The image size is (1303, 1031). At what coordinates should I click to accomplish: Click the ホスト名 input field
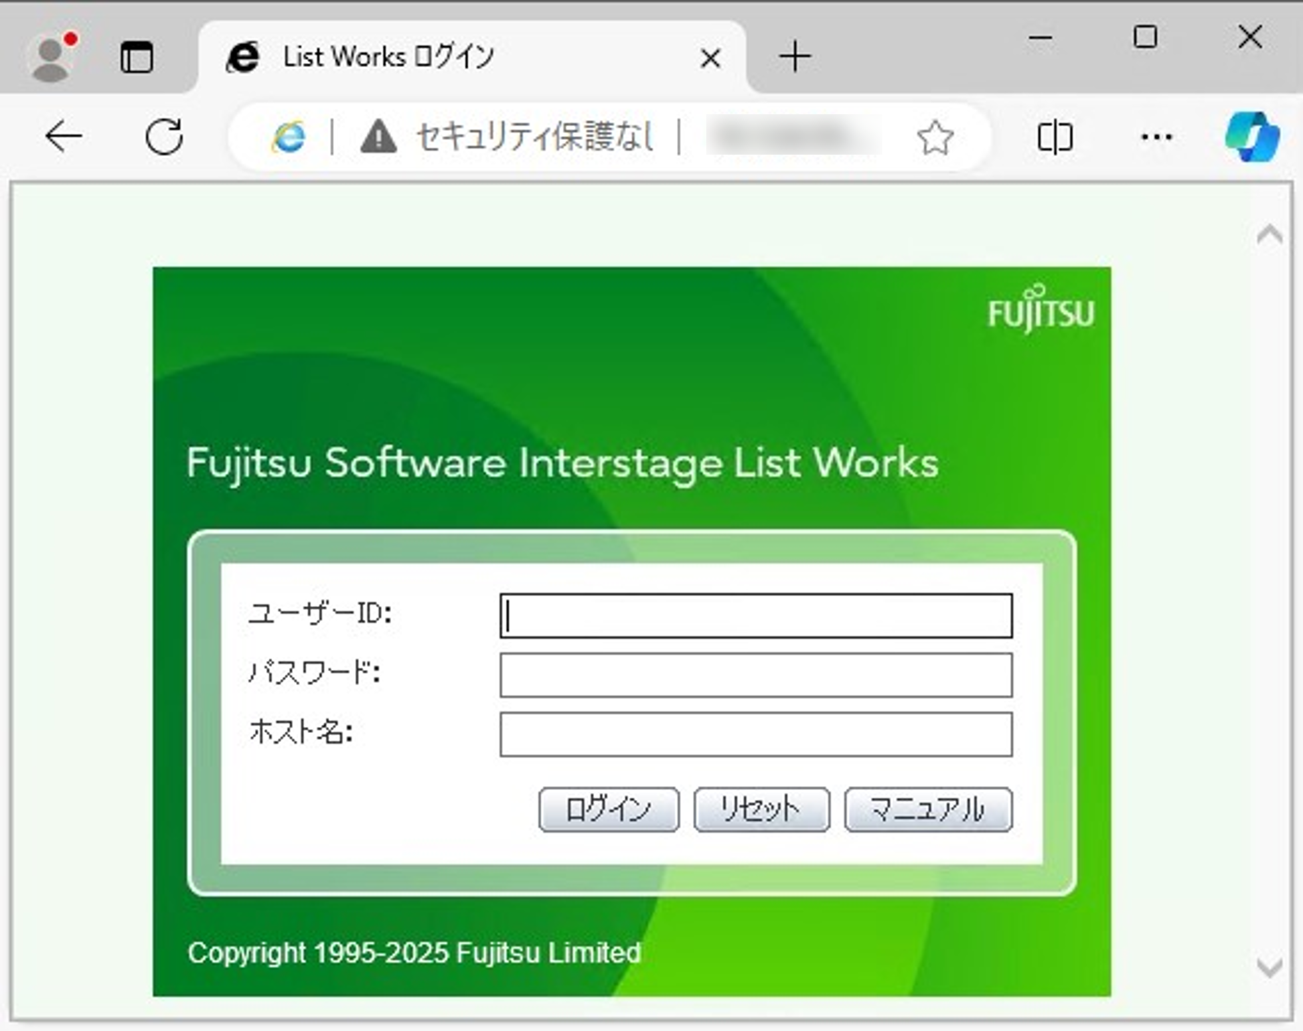(756, 734)
